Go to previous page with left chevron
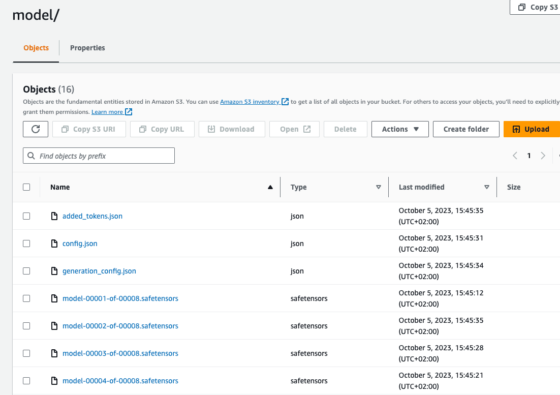The height and width of the screenshot is (395, 560). coord(515,156)
